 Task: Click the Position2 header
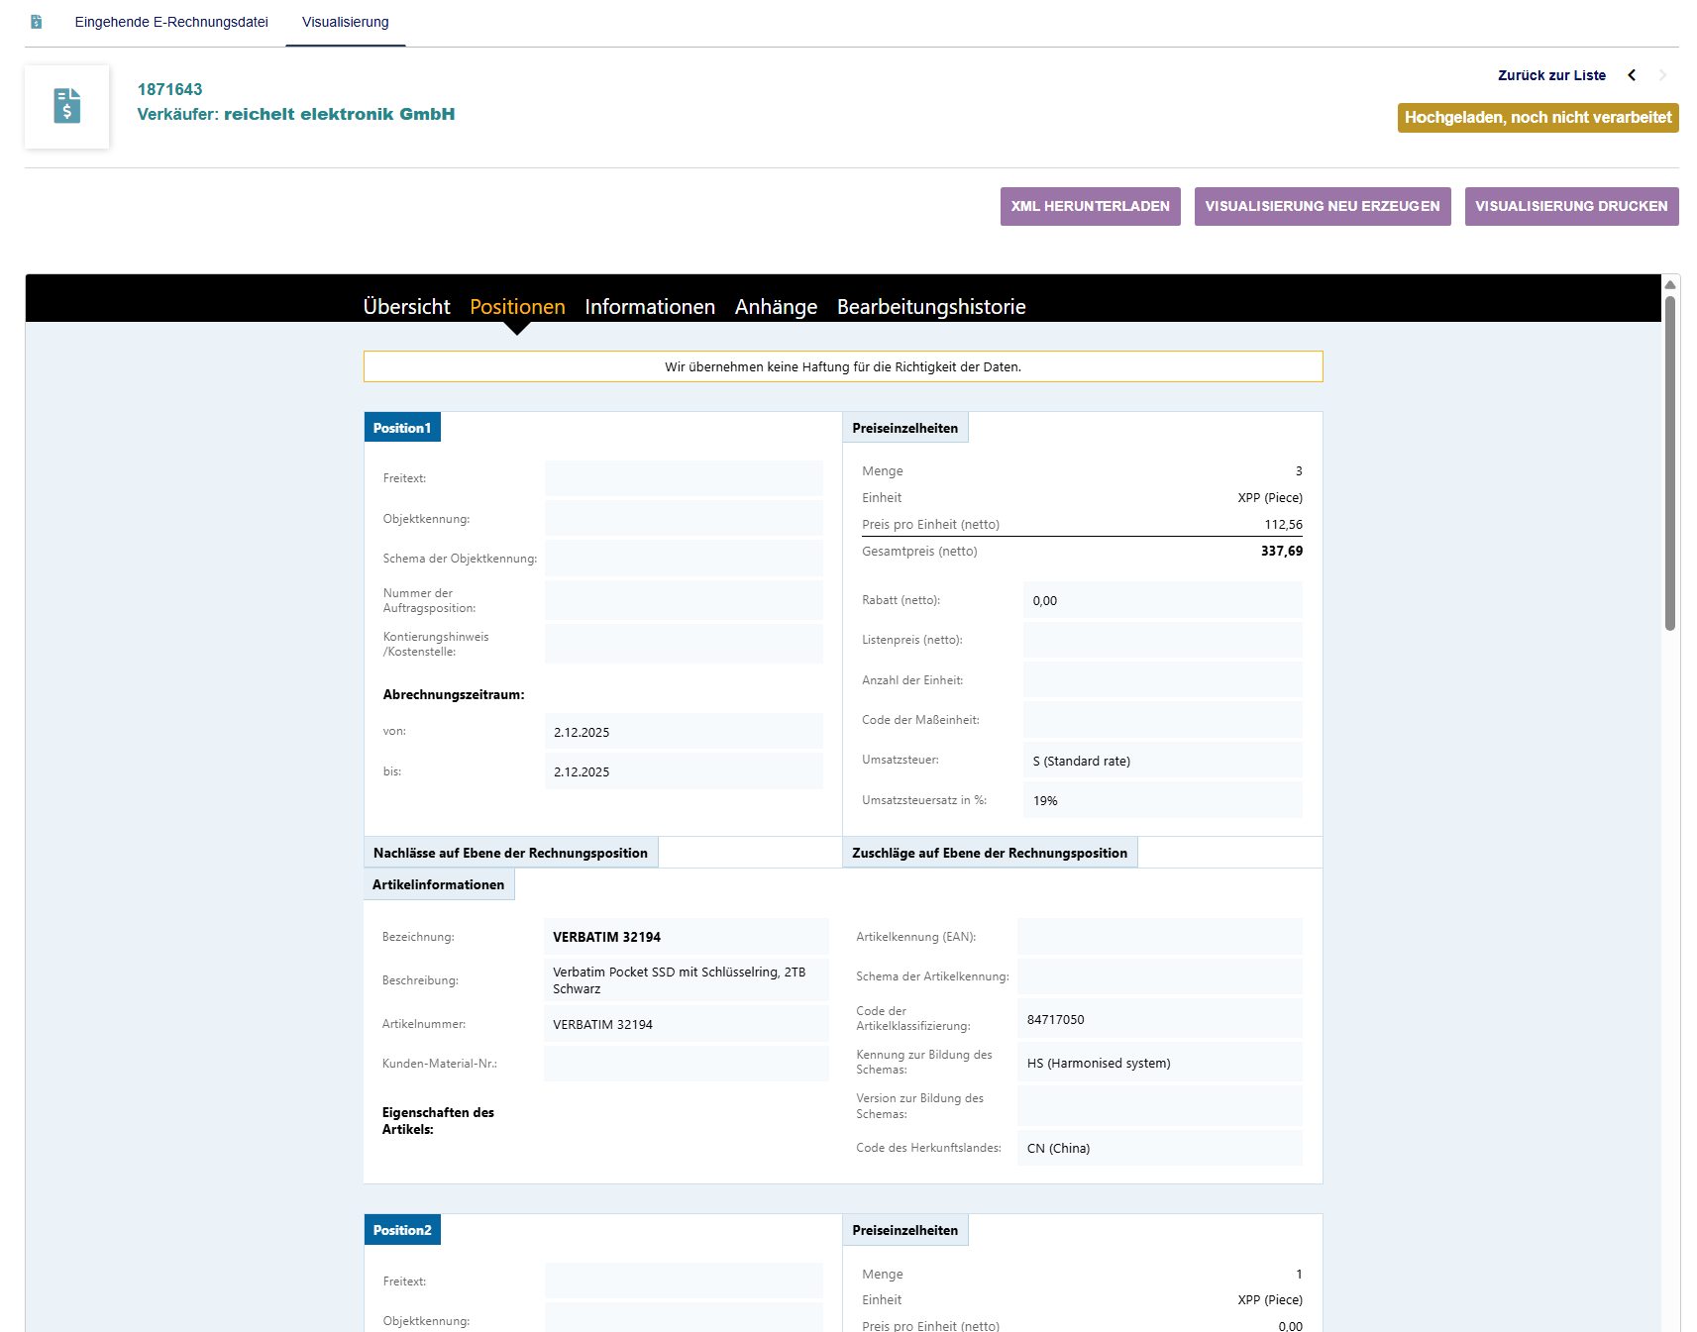point(402,1230)
